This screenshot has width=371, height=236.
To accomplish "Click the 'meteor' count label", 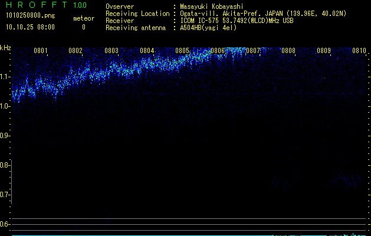I will pos(84,18).
